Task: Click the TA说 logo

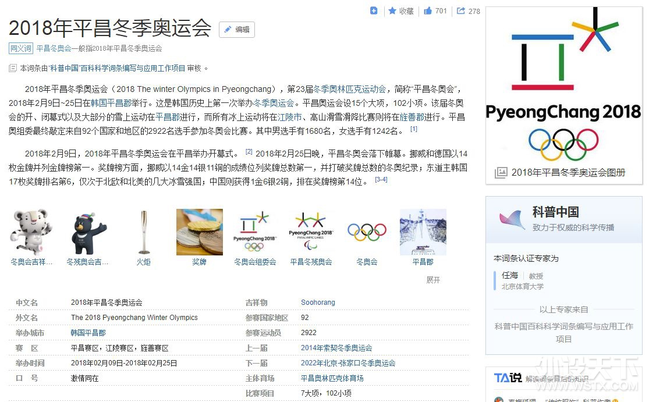Action: (508, 378)
